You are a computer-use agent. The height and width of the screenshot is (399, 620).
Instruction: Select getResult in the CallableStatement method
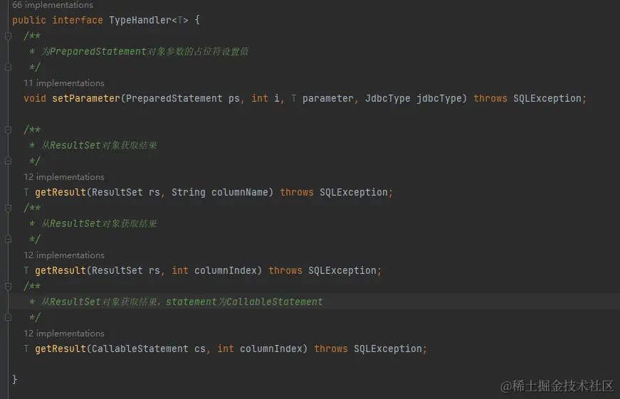tap(61, 349)
